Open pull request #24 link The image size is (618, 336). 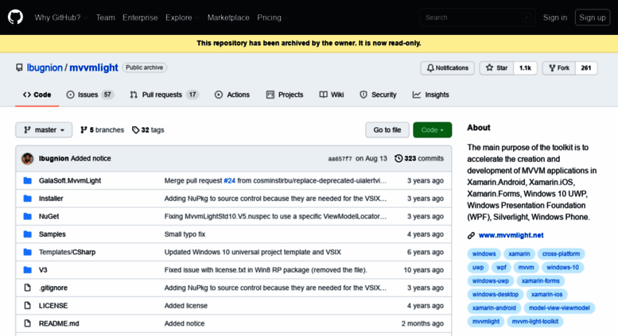(x=229, y=180)
